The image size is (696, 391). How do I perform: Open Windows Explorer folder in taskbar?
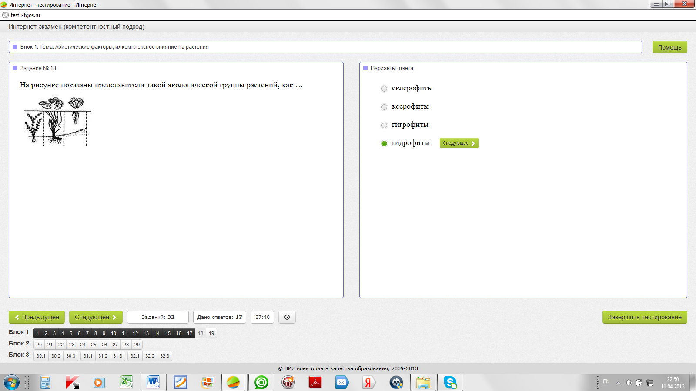point(423,383)
